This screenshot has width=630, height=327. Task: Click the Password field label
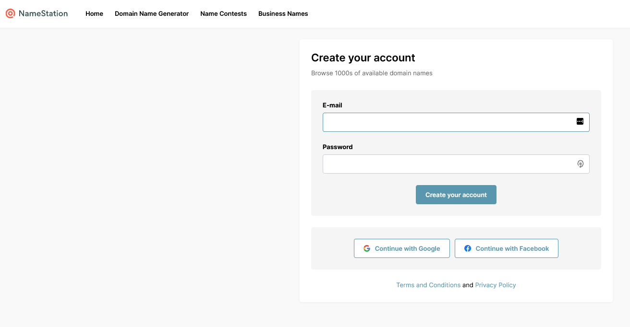click(338, 147)
